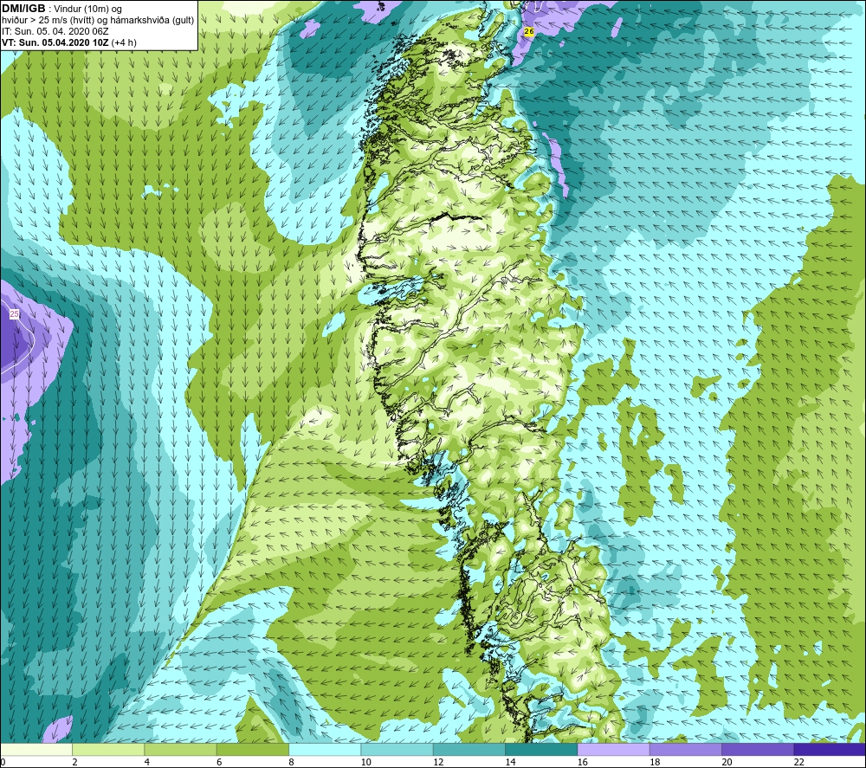Select the 20-22 m/s violet swatch
866x768 pixels.
(x=758, y=749)
